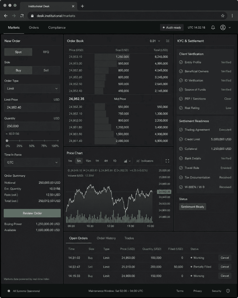Open the browser three-dot menu
Viewport: 238px width, 298px height.
click(x=232, y=16)
